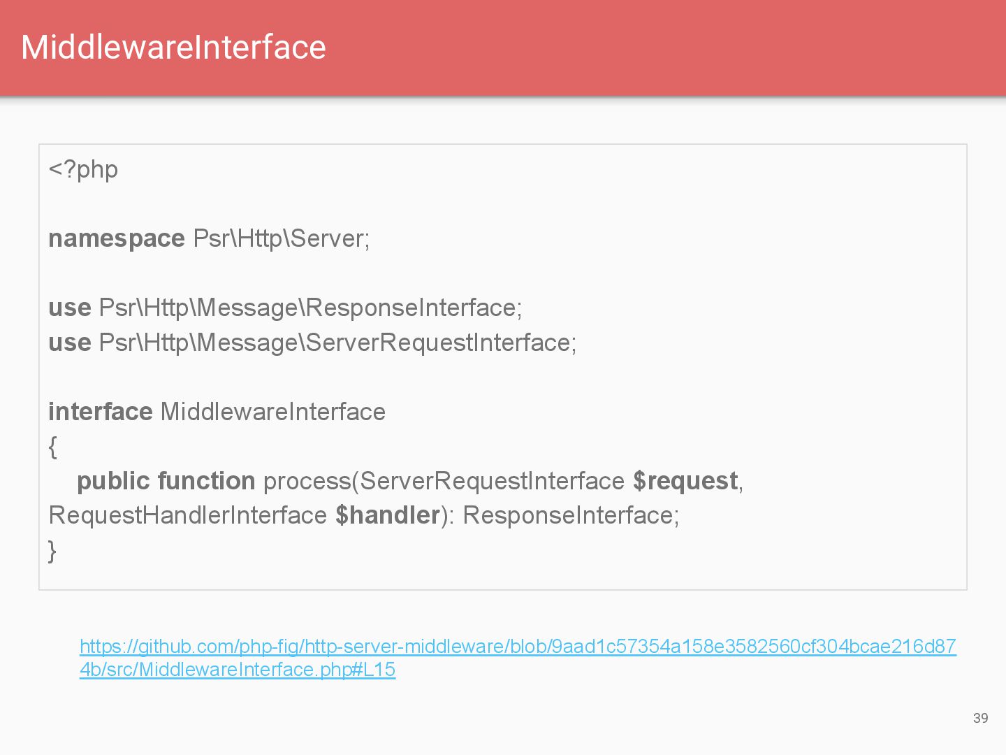This screenshot has width=1006, height=755.
Task: Open the GitHub MiddlewareInterface.php source link
Action: click(x=517, y=647)
